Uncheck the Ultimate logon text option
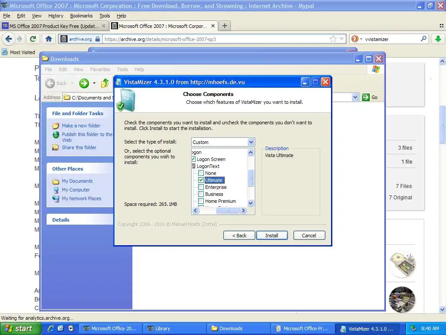446x335 pixels. pyautogui.click(x=201, y=180)
